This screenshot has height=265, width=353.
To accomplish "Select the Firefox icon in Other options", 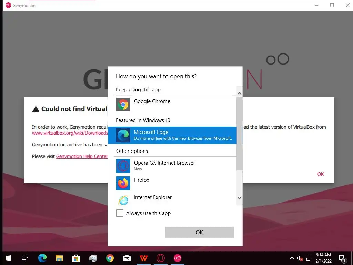I will pyautogui.click(x=123, y=183).
